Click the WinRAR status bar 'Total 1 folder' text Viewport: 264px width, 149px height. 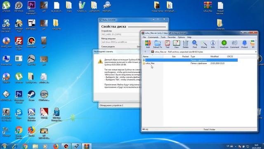tap(209, 130)
